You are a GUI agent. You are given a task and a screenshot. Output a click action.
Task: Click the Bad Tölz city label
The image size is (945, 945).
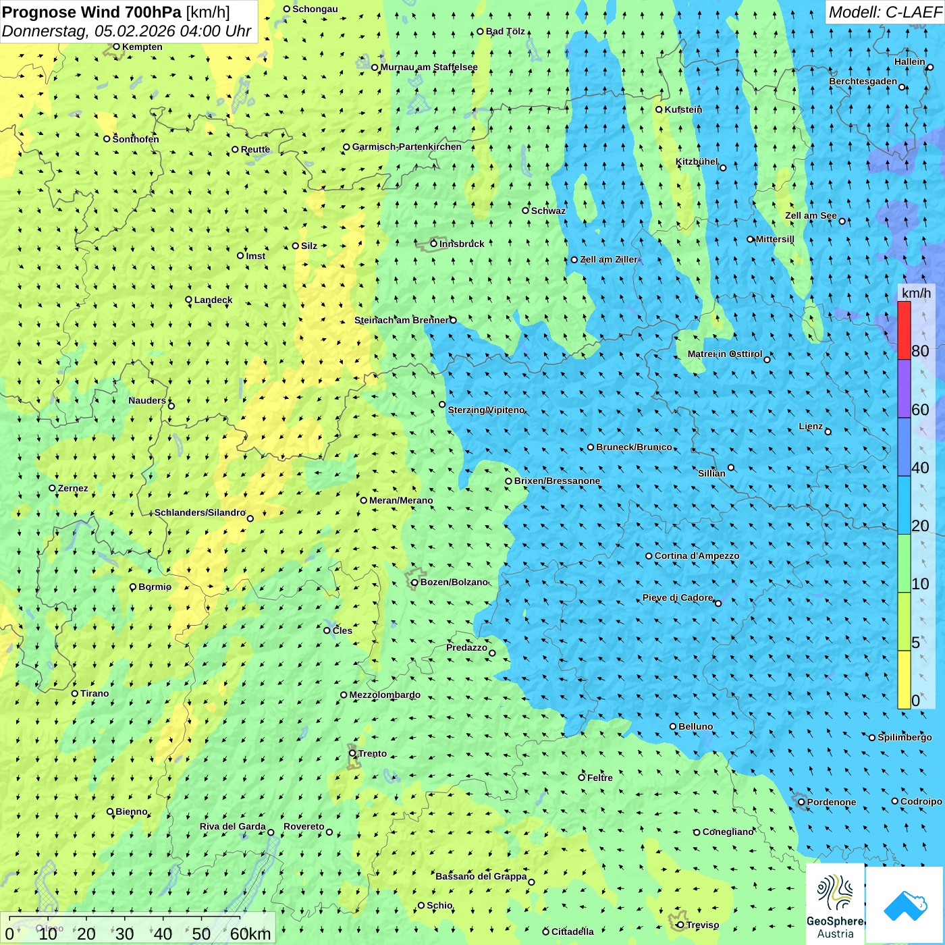(505, 31)
